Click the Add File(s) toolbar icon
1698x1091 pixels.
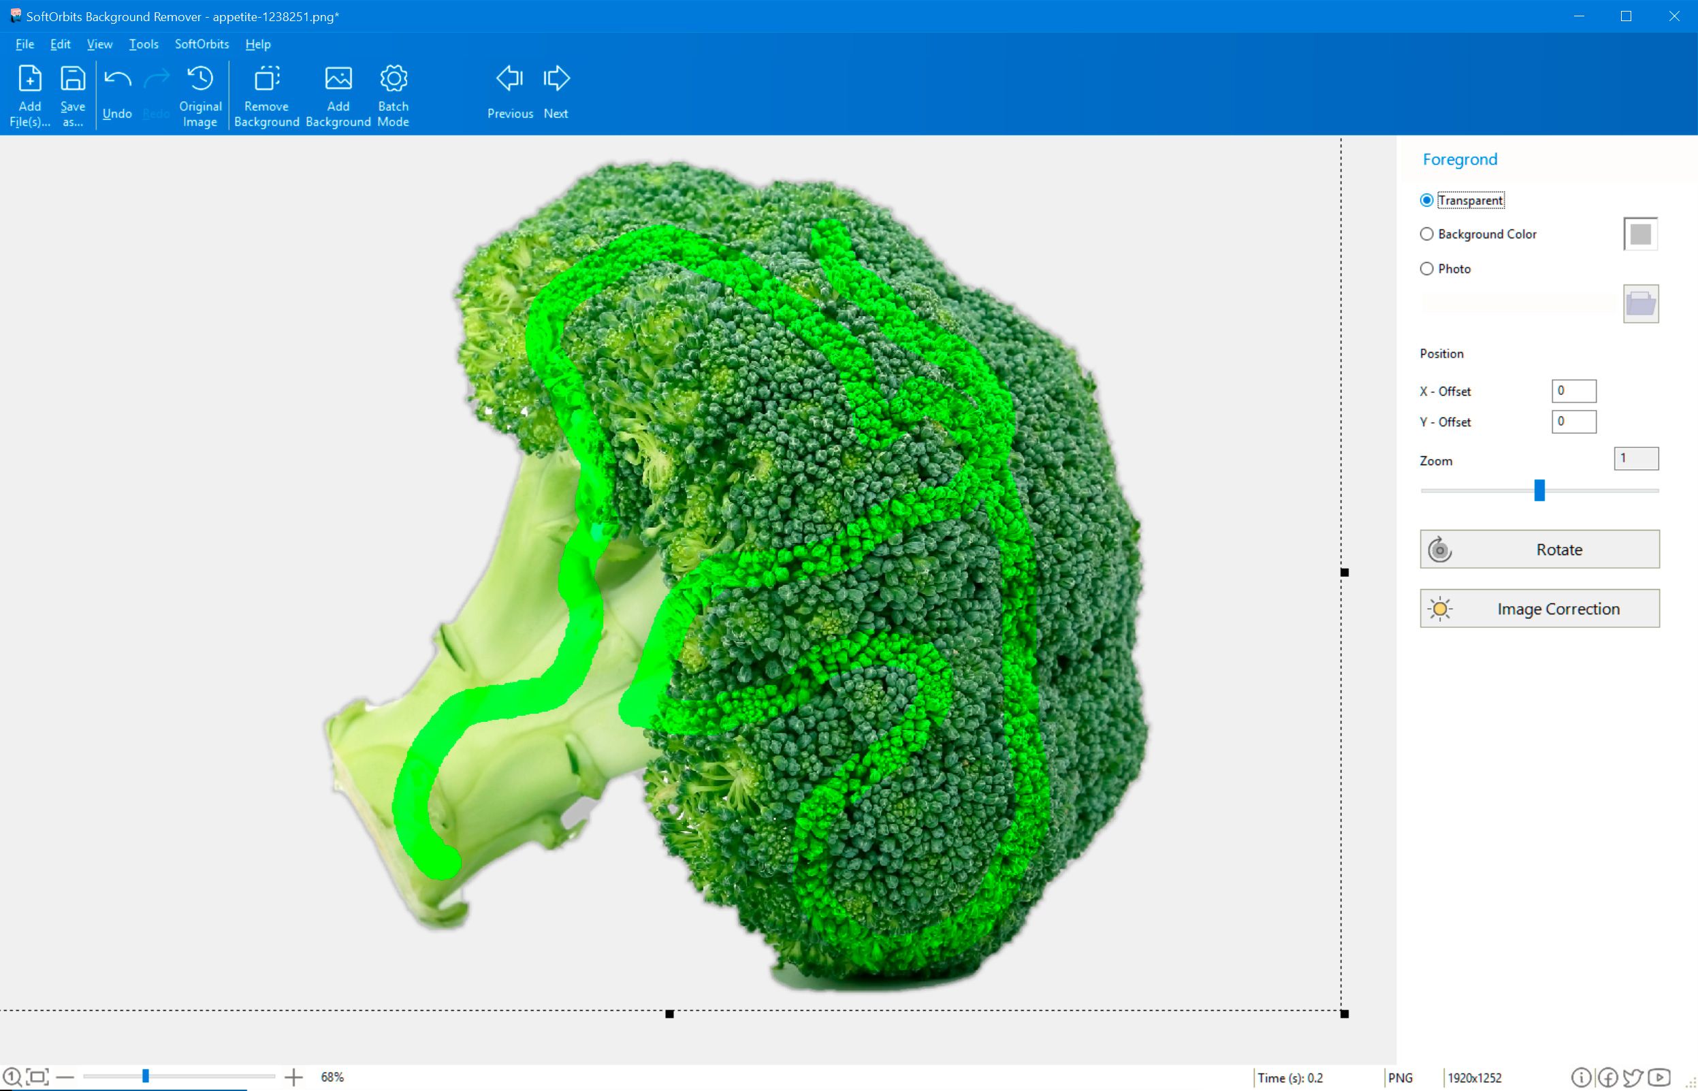30,95
